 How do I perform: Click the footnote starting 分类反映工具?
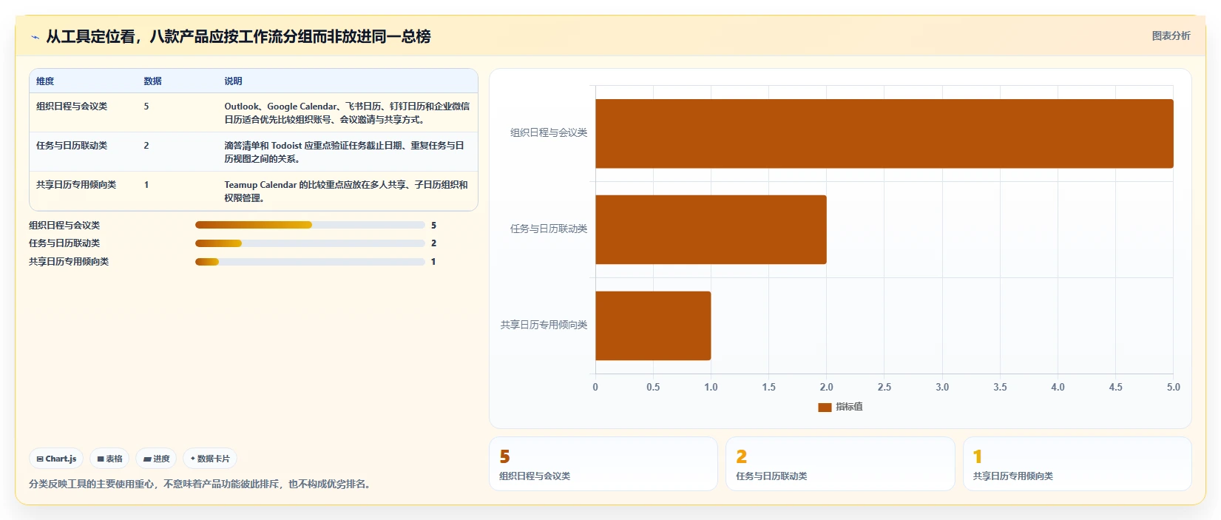pyautogui.click(x=201, y=484)
